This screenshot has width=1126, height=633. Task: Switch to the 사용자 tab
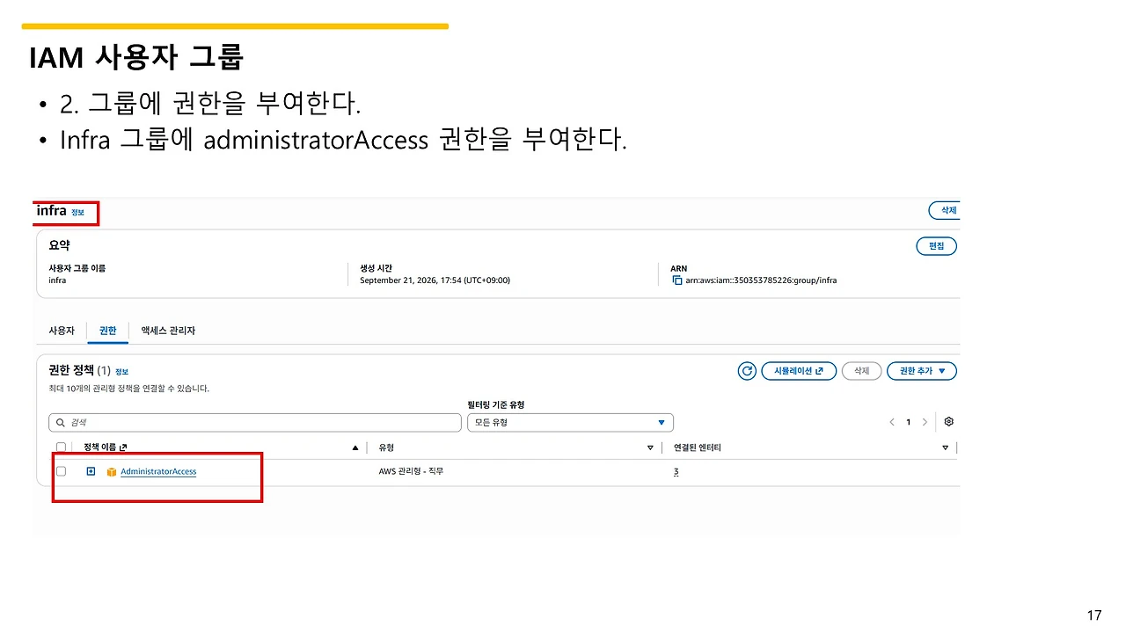(x=62, y=331)
